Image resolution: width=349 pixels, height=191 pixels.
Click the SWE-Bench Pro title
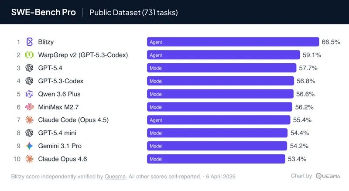(43, 12)
